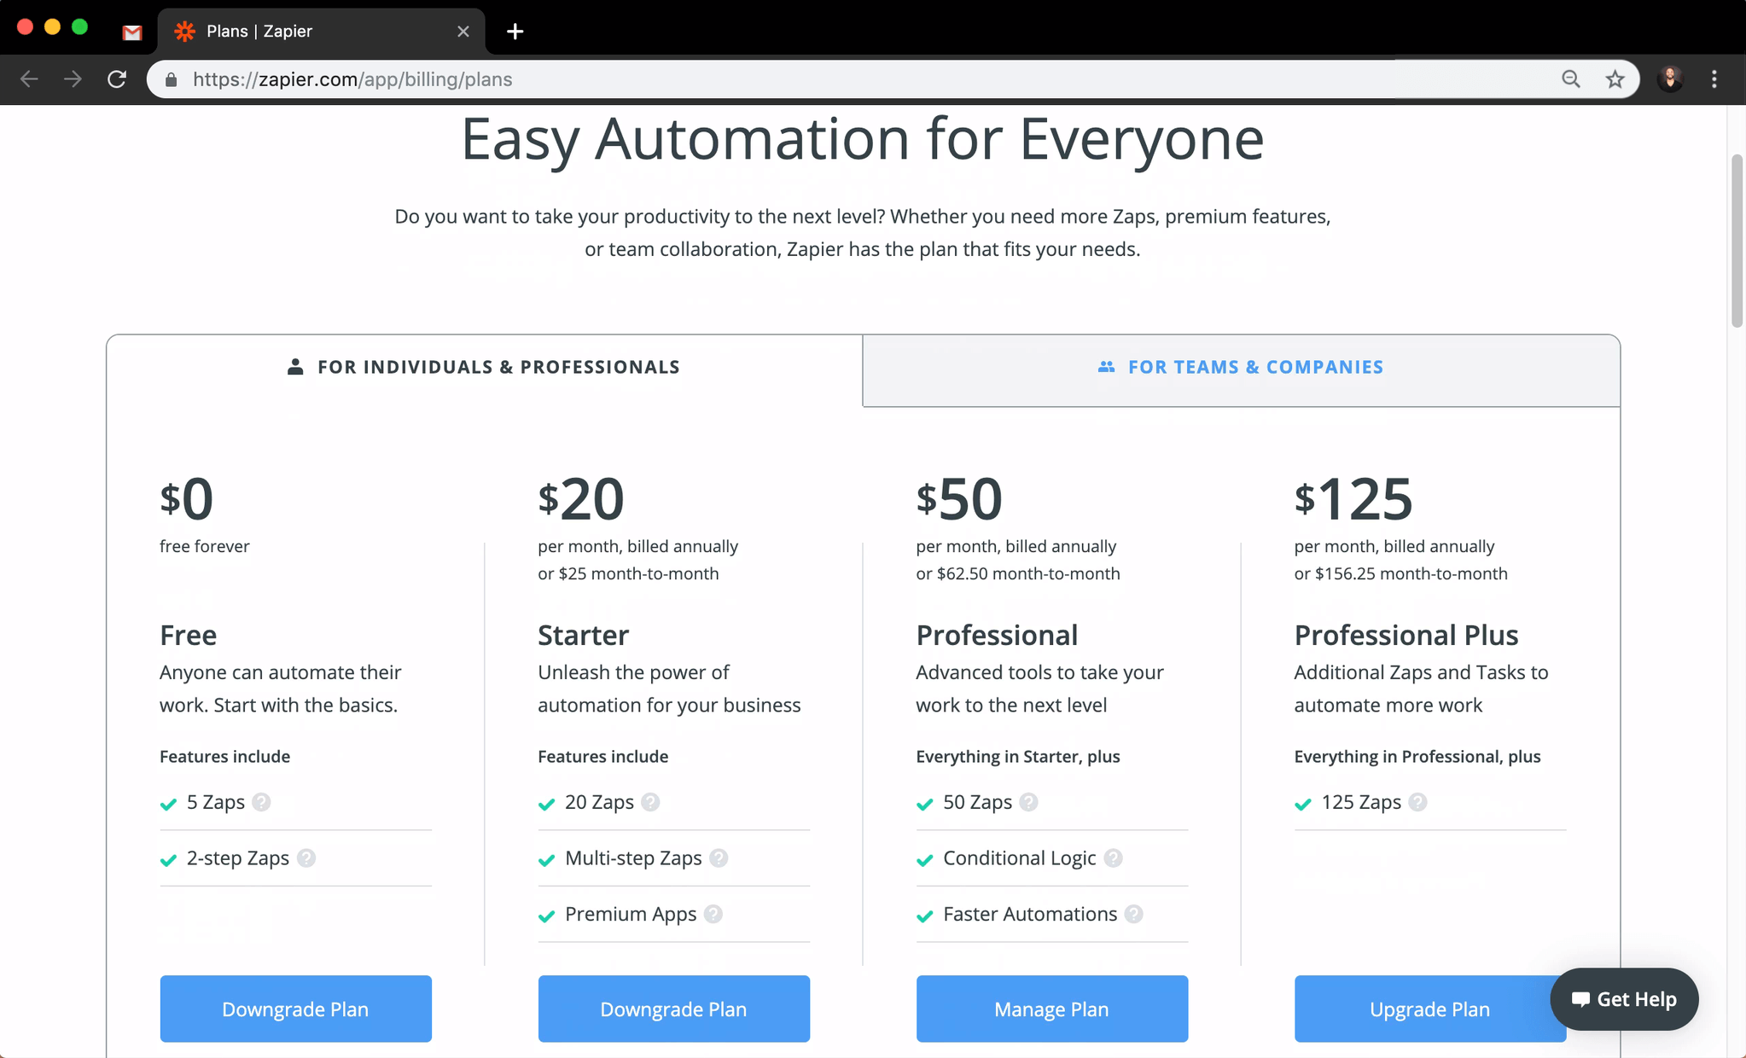Bookmark page with the star icon
This screenshot has height=1058, width=1746.
(1615, 79)
